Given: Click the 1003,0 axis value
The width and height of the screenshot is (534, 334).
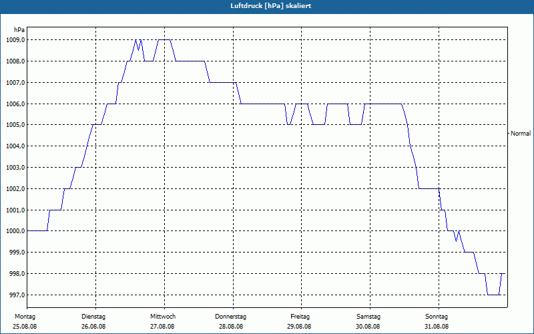Looking at the screenshot, I should click(15, 168).
